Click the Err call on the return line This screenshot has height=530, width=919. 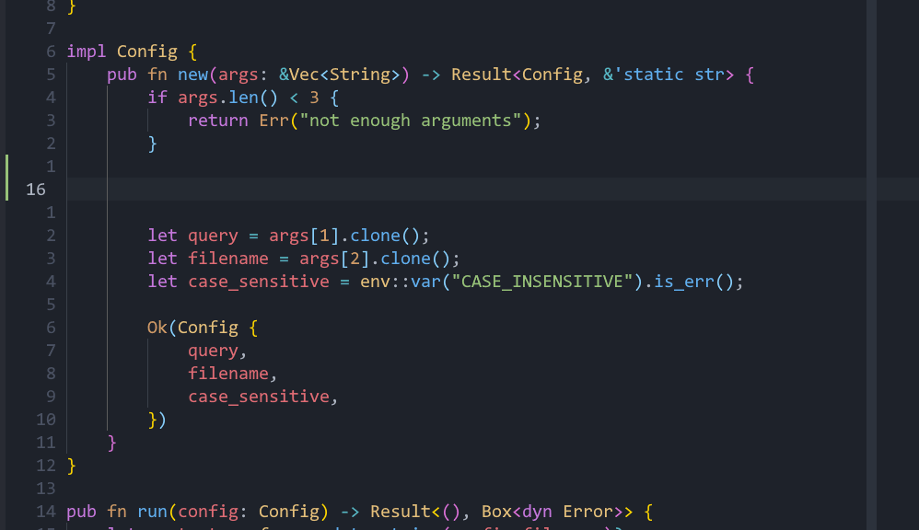click(x=272, y=120)
